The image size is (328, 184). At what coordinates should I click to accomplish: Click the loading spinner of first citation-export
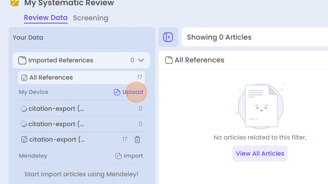pyautogui.click(x=24, y=109)
